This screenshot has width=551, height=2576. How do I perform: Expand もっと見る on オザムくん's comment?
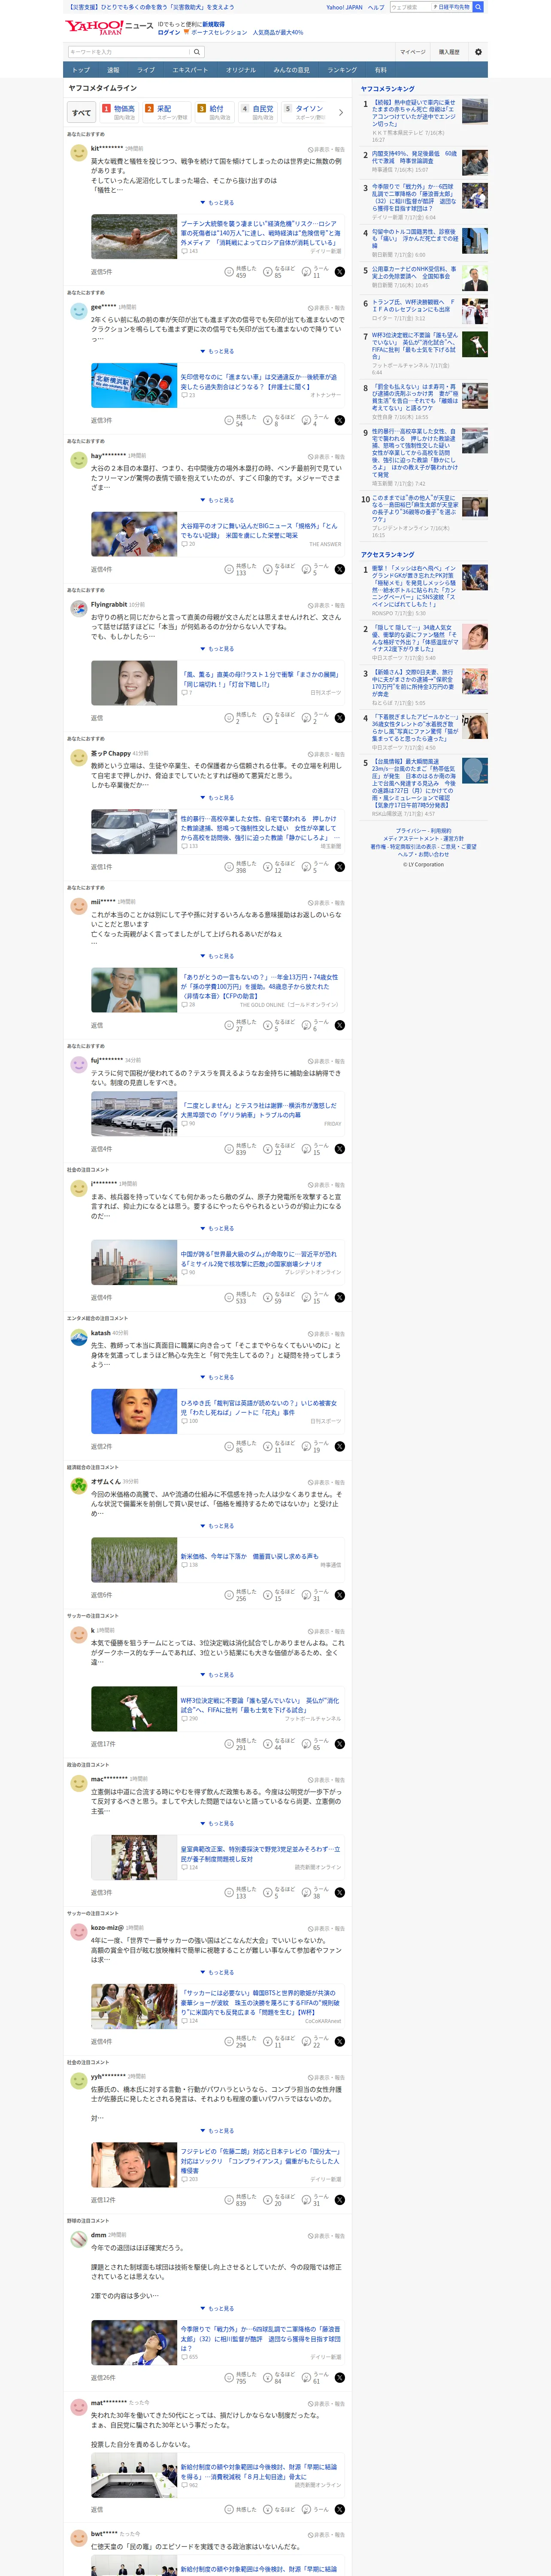coord(217,1526)
